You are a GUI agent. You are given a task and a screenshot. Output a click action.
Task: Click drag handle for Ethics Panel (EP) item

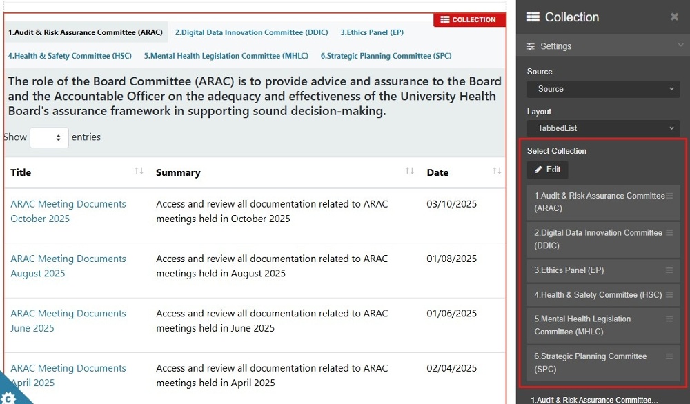669,270
